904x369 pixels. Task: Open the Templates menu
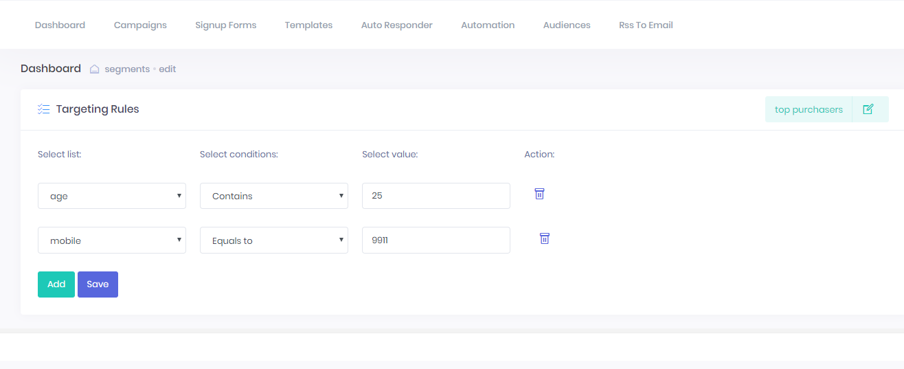pyautogui.click(x=308, y=25)
